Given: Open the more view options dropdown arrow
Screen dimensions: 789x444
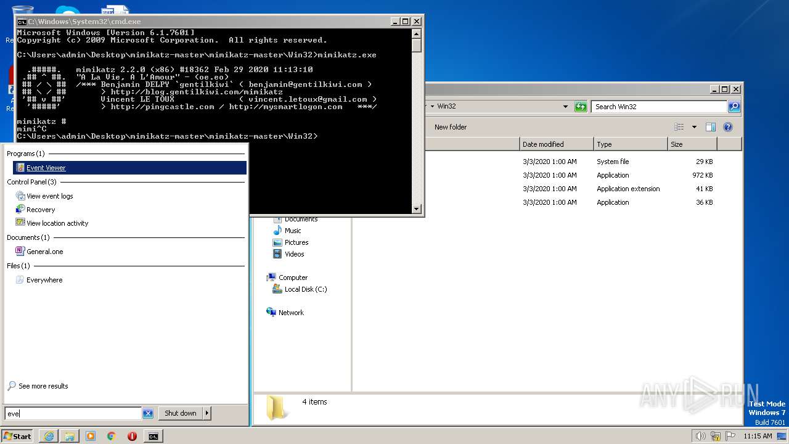Looking at the screenshot, I should point(694,127).
